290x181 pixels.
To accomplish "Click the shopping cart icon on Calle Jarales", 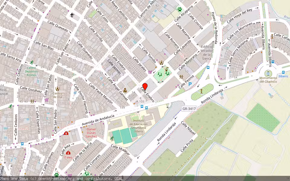I will [150, 72].
